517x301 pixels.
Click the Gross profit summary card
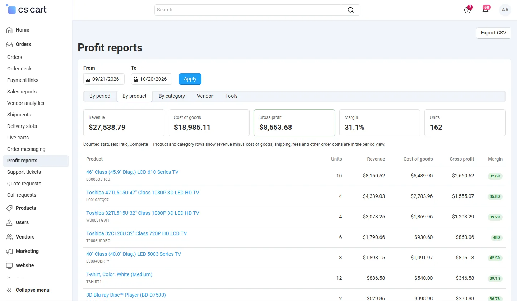(x=294, y=123)
